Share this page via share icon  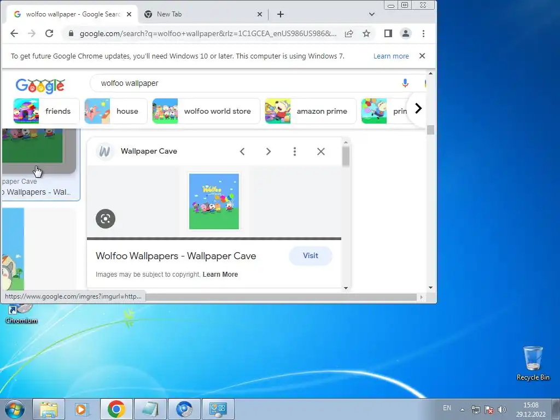pos(349,33)
